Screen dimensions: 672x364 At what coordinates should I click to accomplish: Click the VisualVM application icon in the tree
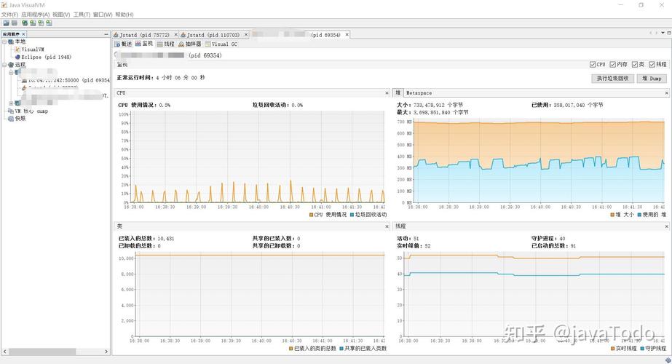point(17,50)
